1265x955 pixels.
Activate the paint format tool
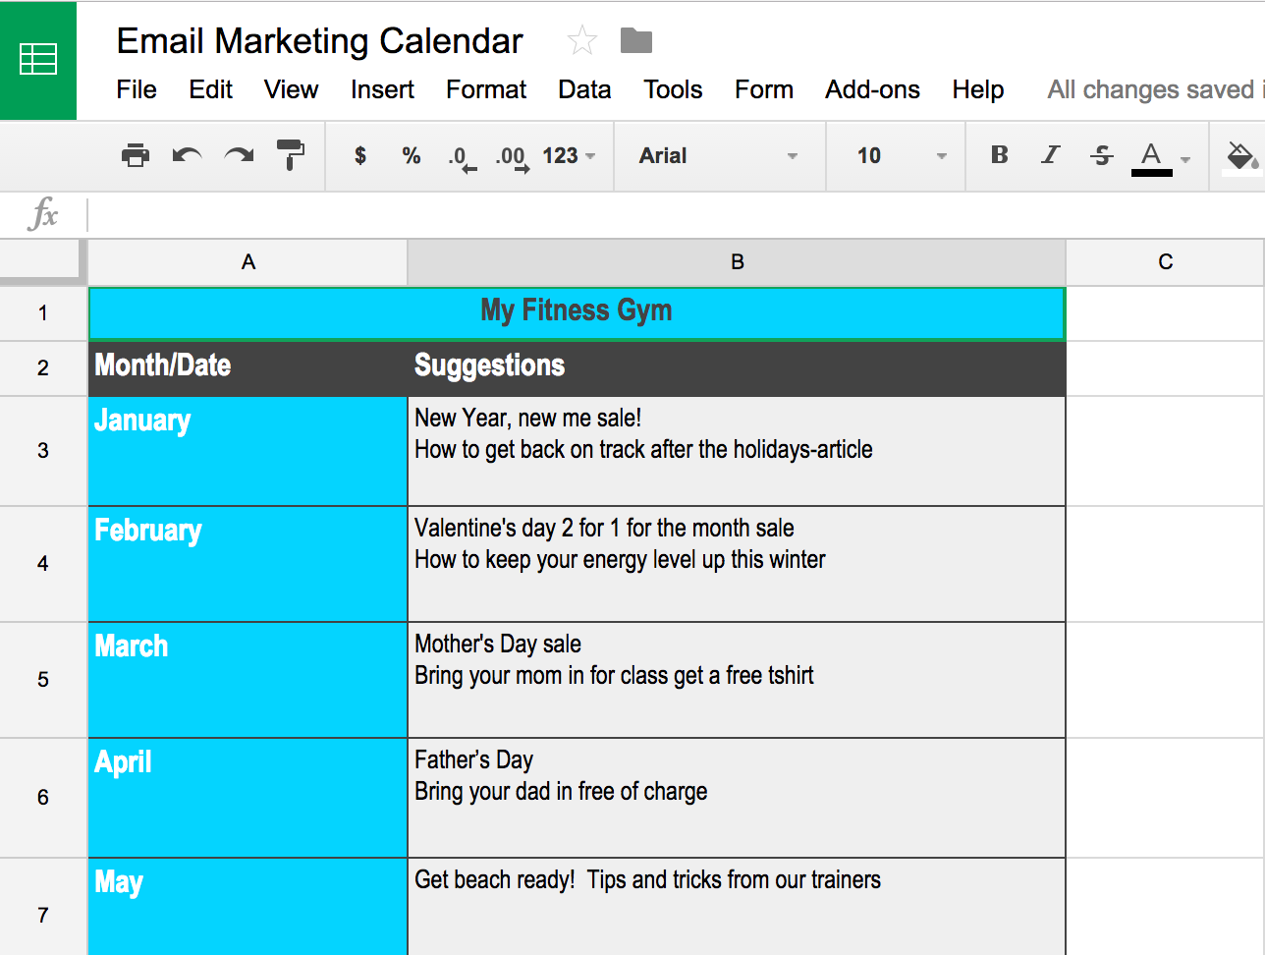click(291, 155)
